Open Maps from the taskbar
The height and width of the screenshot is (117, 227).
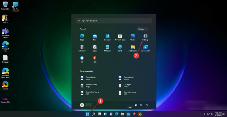(x=134, y=114)
